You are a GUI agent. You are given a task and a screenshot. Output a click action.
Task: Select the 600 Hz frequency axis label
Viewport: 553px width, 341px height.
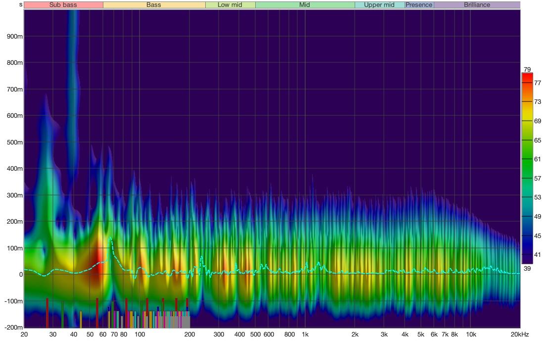point(269,334)
